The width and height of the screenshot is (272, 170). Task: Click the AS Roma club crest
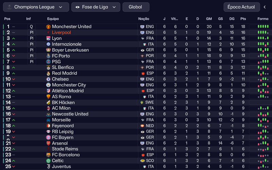[x=48, y=97]
